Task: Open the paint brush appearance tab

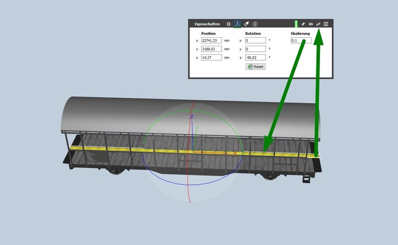Action: [x=247, y=24]
